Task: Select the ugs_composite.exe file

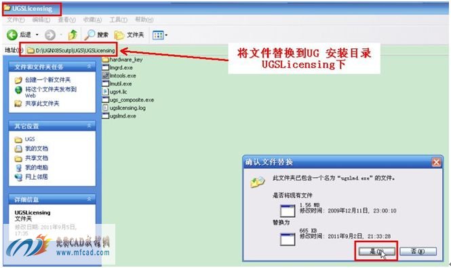Action: pos(128,100)
